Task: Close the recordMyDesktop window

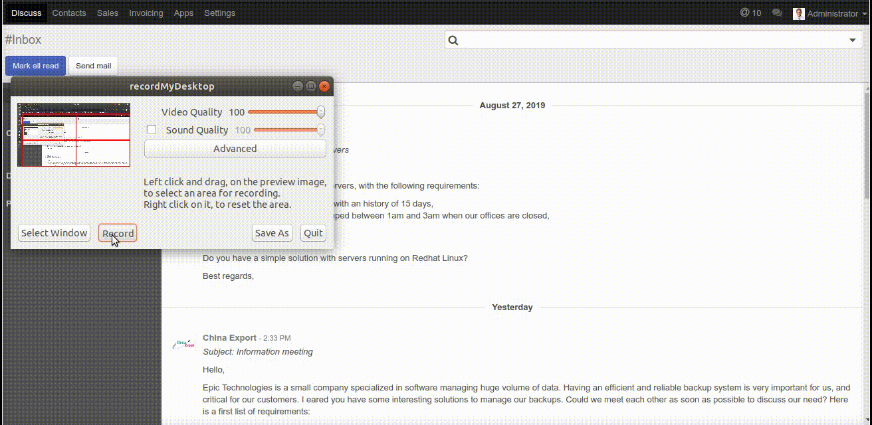Action: 324,86
